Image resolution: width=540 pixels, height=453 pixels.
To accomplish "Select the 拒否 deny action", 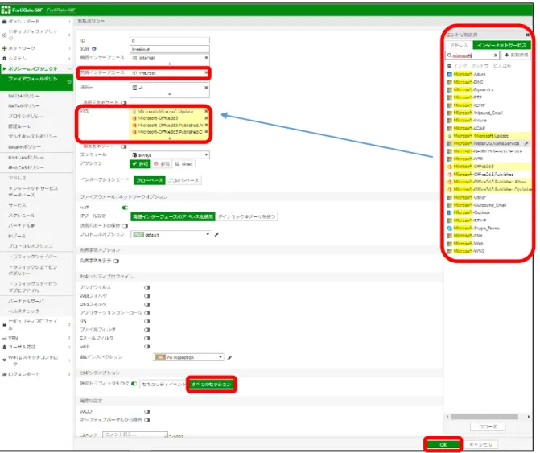I will pos(162,164).
